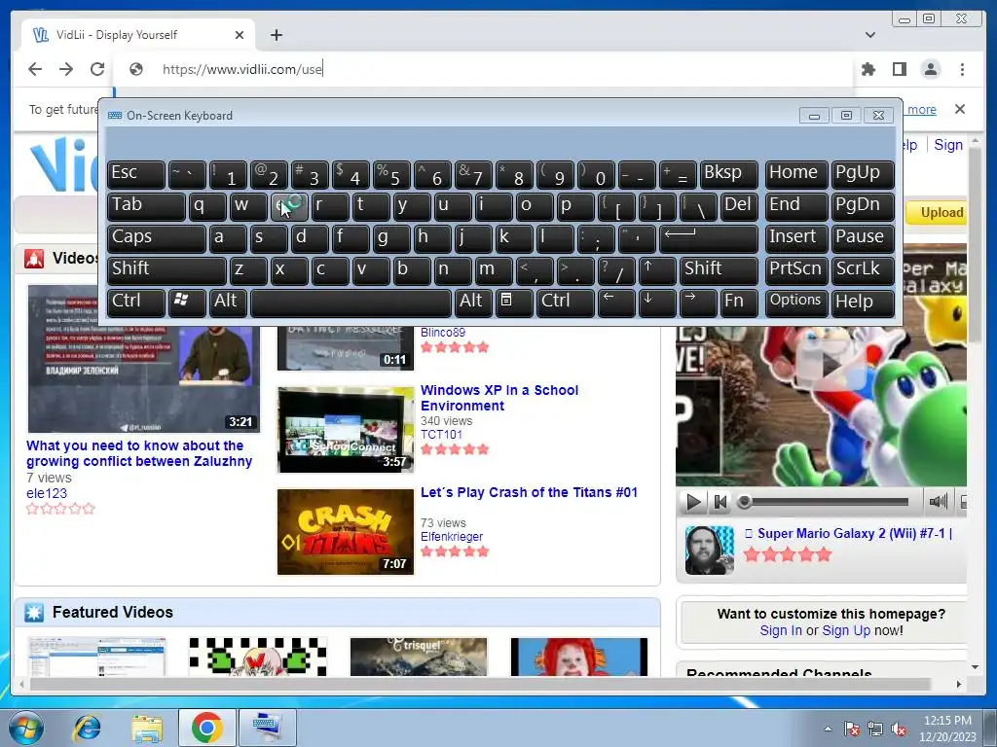997x747 pixels.
Task: Toggle the left Ctrl key
Action: click(x=136, y=302)
